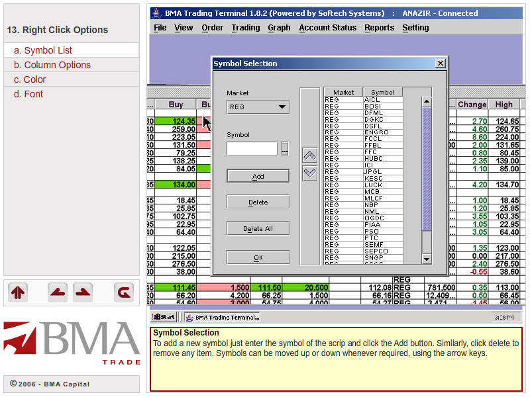Click the Java icon in the terminal title bar
Screen dimensions: 530x397
point(156,13)
